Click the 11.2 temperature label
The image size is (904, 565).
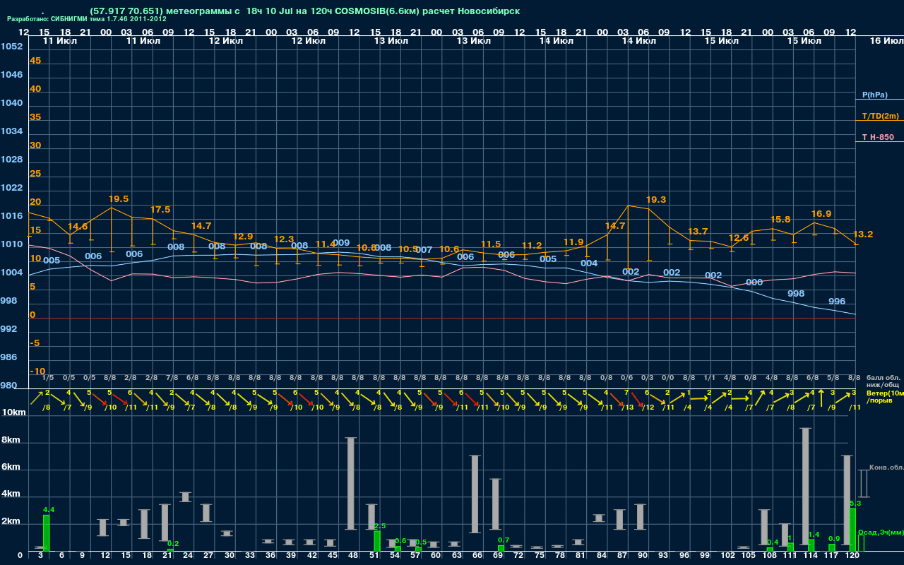[532, 246]
